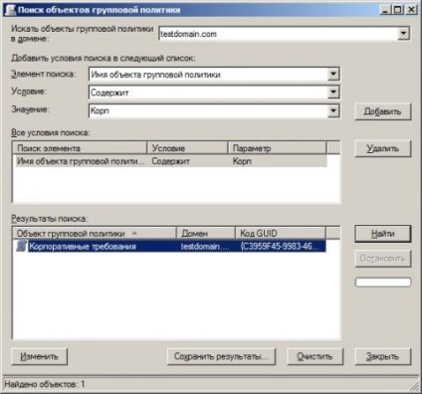Viewport: 422px width, 394px height.
Task: Click the combo box showing Имя объекта групповой политики
Action: click(x=214, y=75)
